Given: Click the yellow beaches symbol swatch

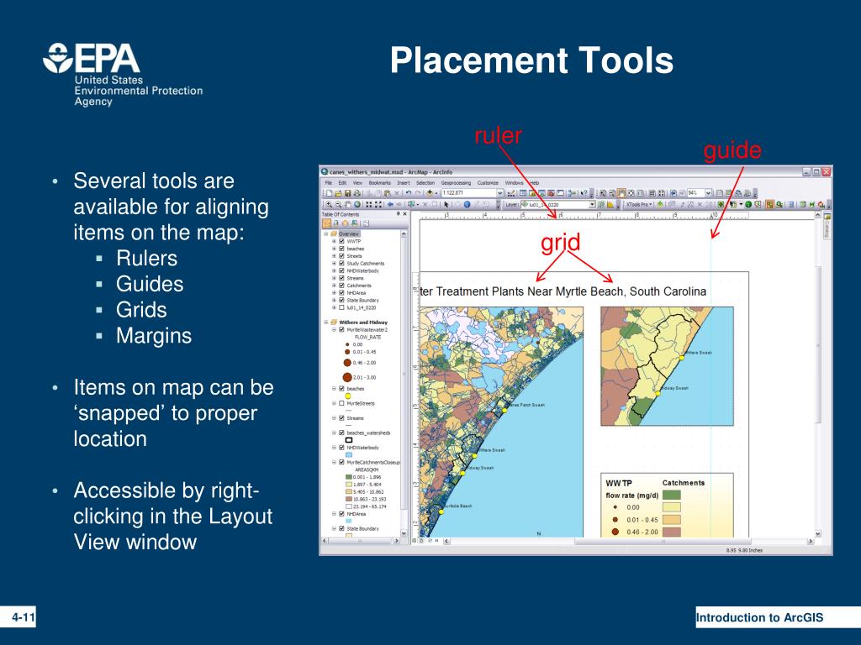Looking at the screenshot, I should tap(347, 396).
